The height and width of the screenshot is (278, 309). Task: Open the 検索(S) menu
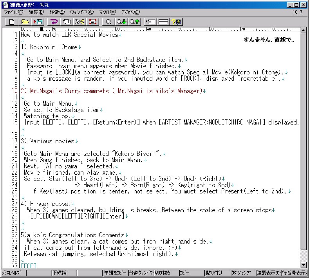point(57,12)
